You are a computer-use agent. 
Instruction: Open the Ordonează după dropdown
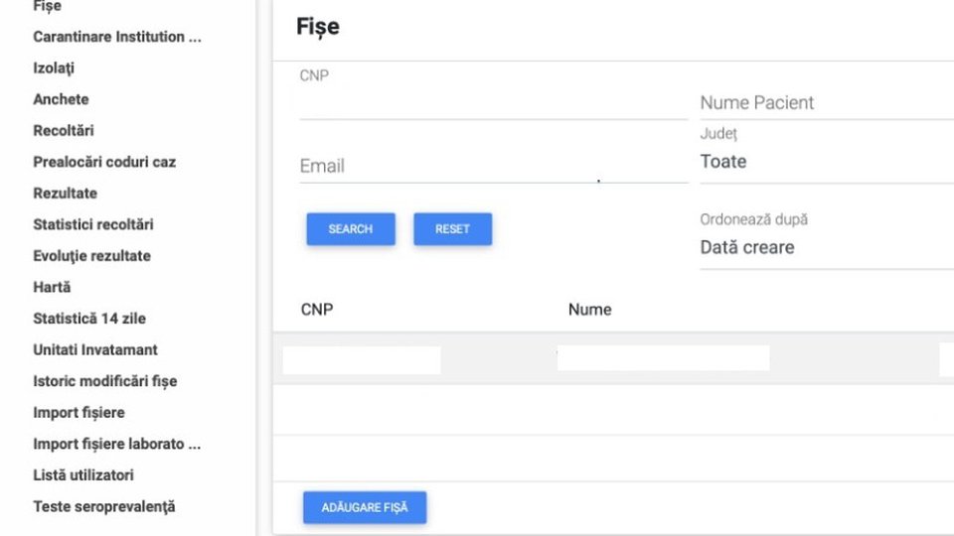(825, 248)
